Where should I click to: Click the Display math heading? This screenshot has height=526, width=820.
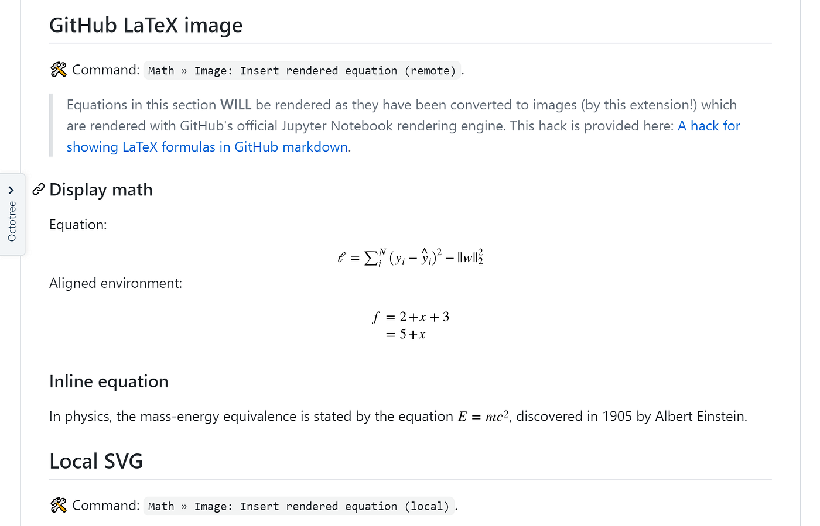point(101,190)
